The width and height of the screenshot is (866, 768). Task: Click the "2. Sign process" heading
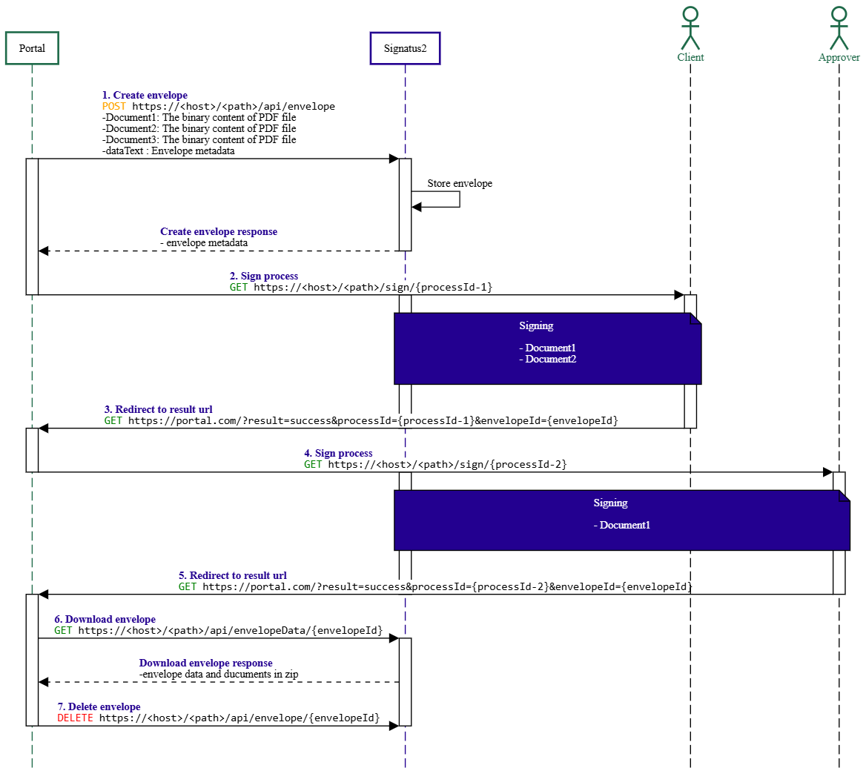[x=264, y=277]
